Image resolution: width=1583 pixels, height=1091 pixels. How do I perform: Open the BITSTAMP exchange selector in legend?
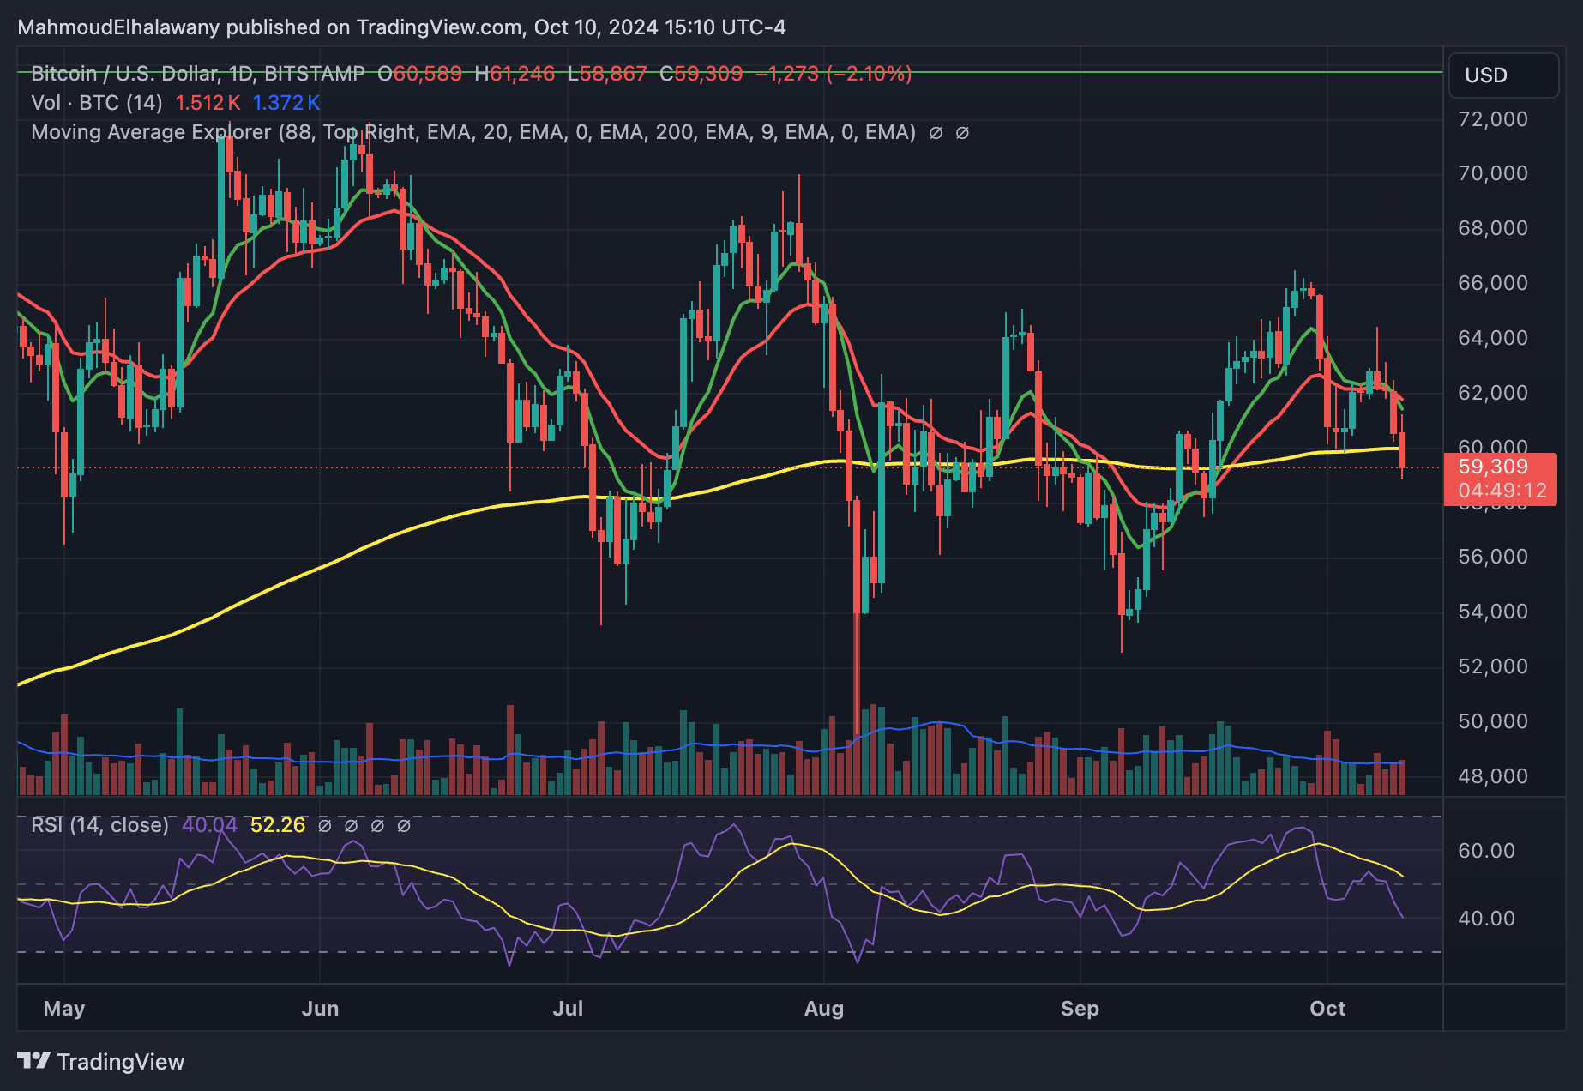(x=313, y=74)
